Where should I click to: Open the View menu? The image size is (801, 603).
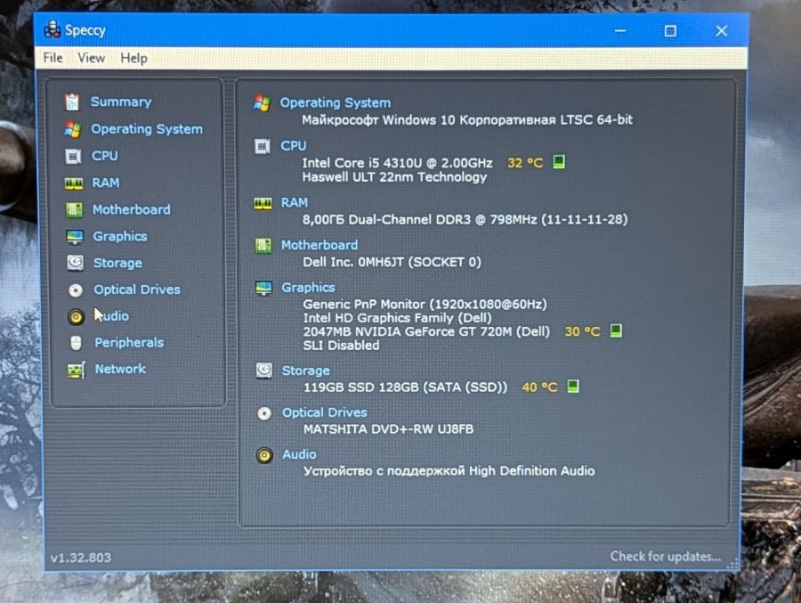(92, 58)
